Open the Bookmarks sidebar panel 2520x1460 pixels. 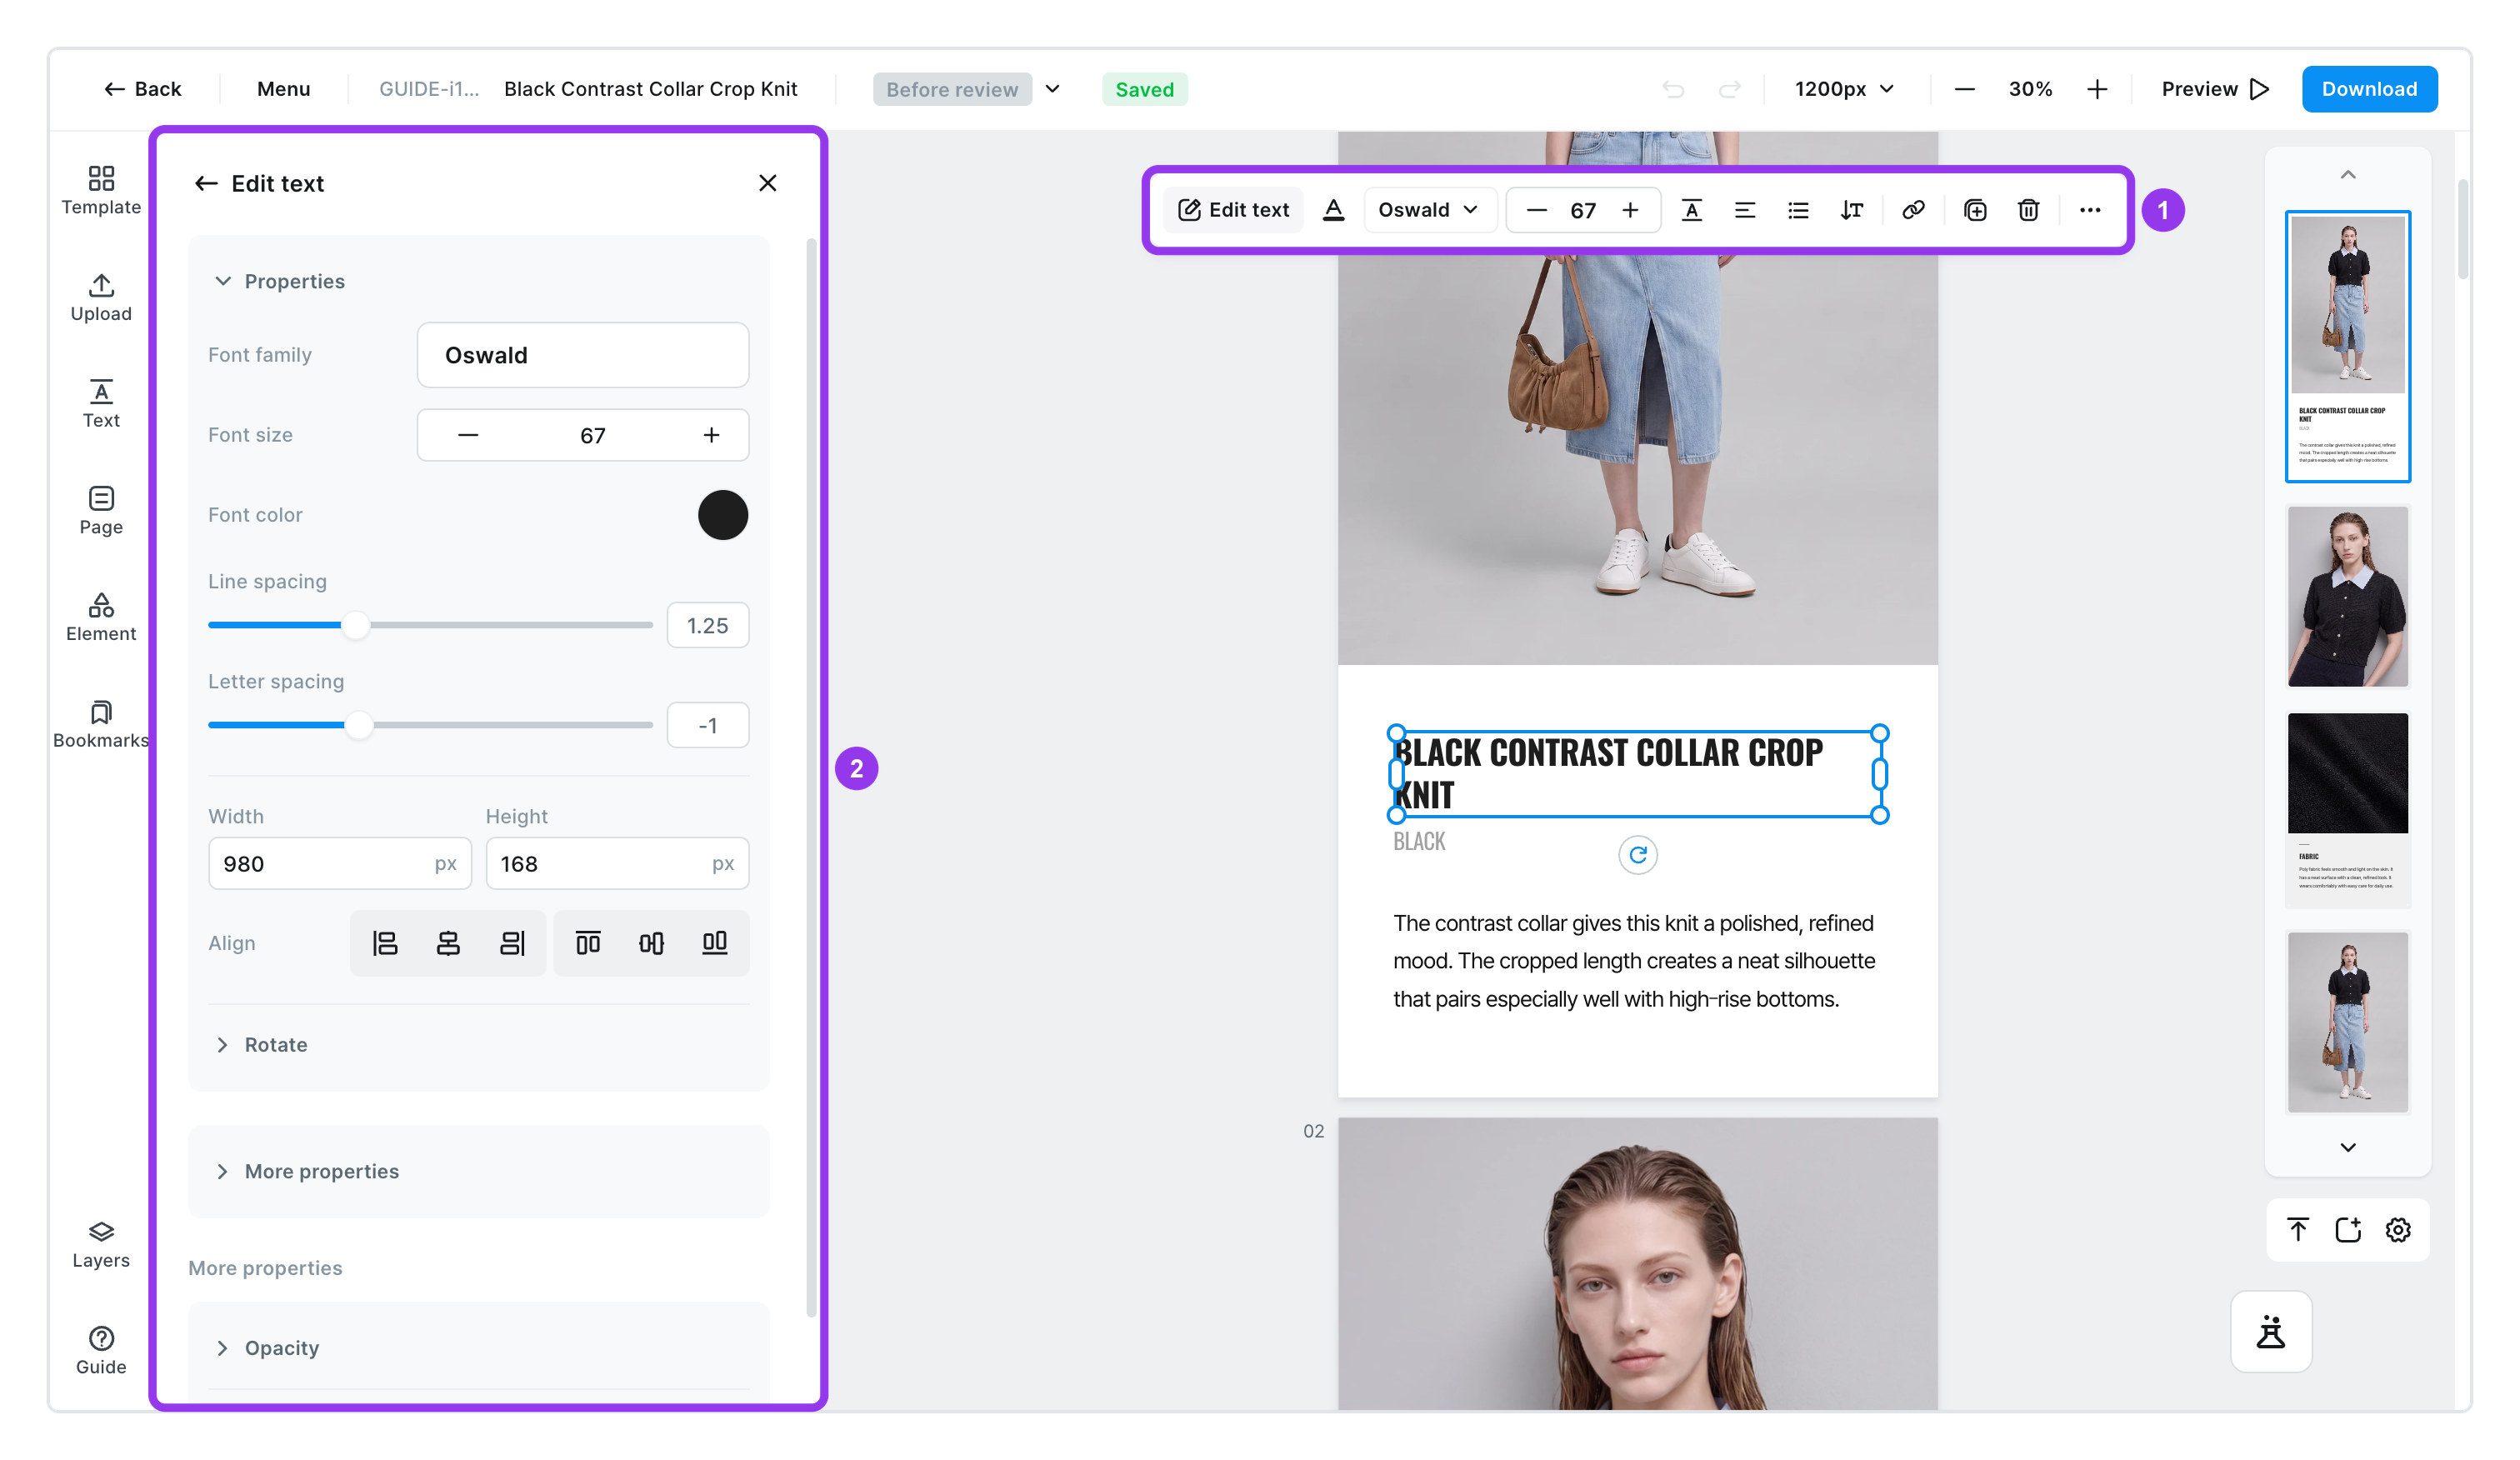[x=101, y=724]
